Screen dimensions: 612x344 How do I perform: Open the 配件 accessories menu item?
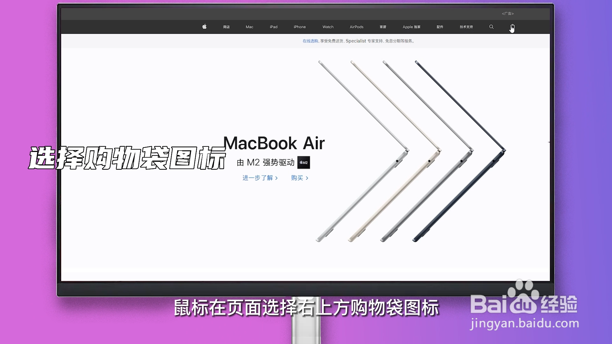440,27
